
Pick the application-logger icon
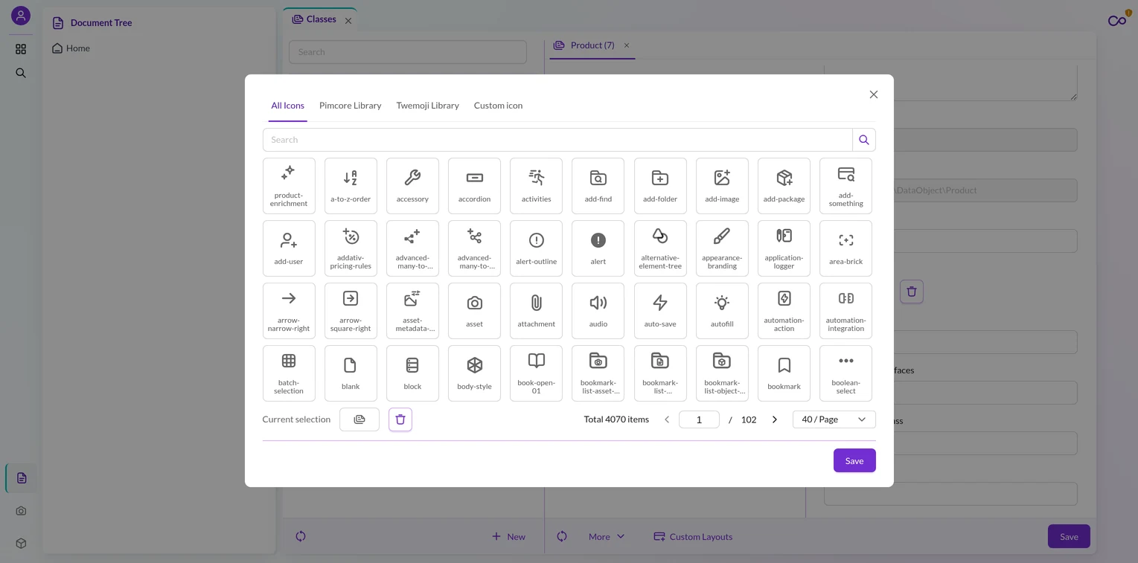point(784,248)
